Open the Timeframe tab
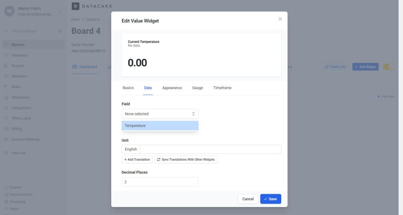Viewport: 403px width, 215px height. tap(222, 88)
